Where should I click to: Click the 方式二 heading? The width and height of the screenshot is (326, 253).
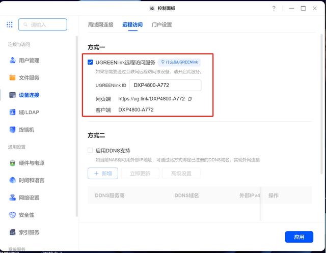[96, 135]
